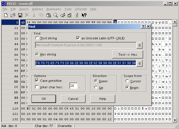Select the Text string radio button
This screenshot has height=129, width=179.
click(x=37, y=38)
